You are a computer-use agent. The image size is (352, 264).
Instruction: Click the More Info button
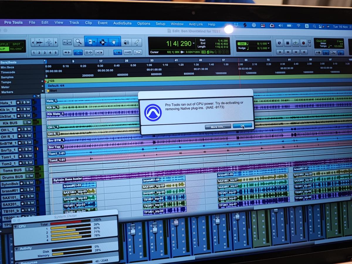218,127
